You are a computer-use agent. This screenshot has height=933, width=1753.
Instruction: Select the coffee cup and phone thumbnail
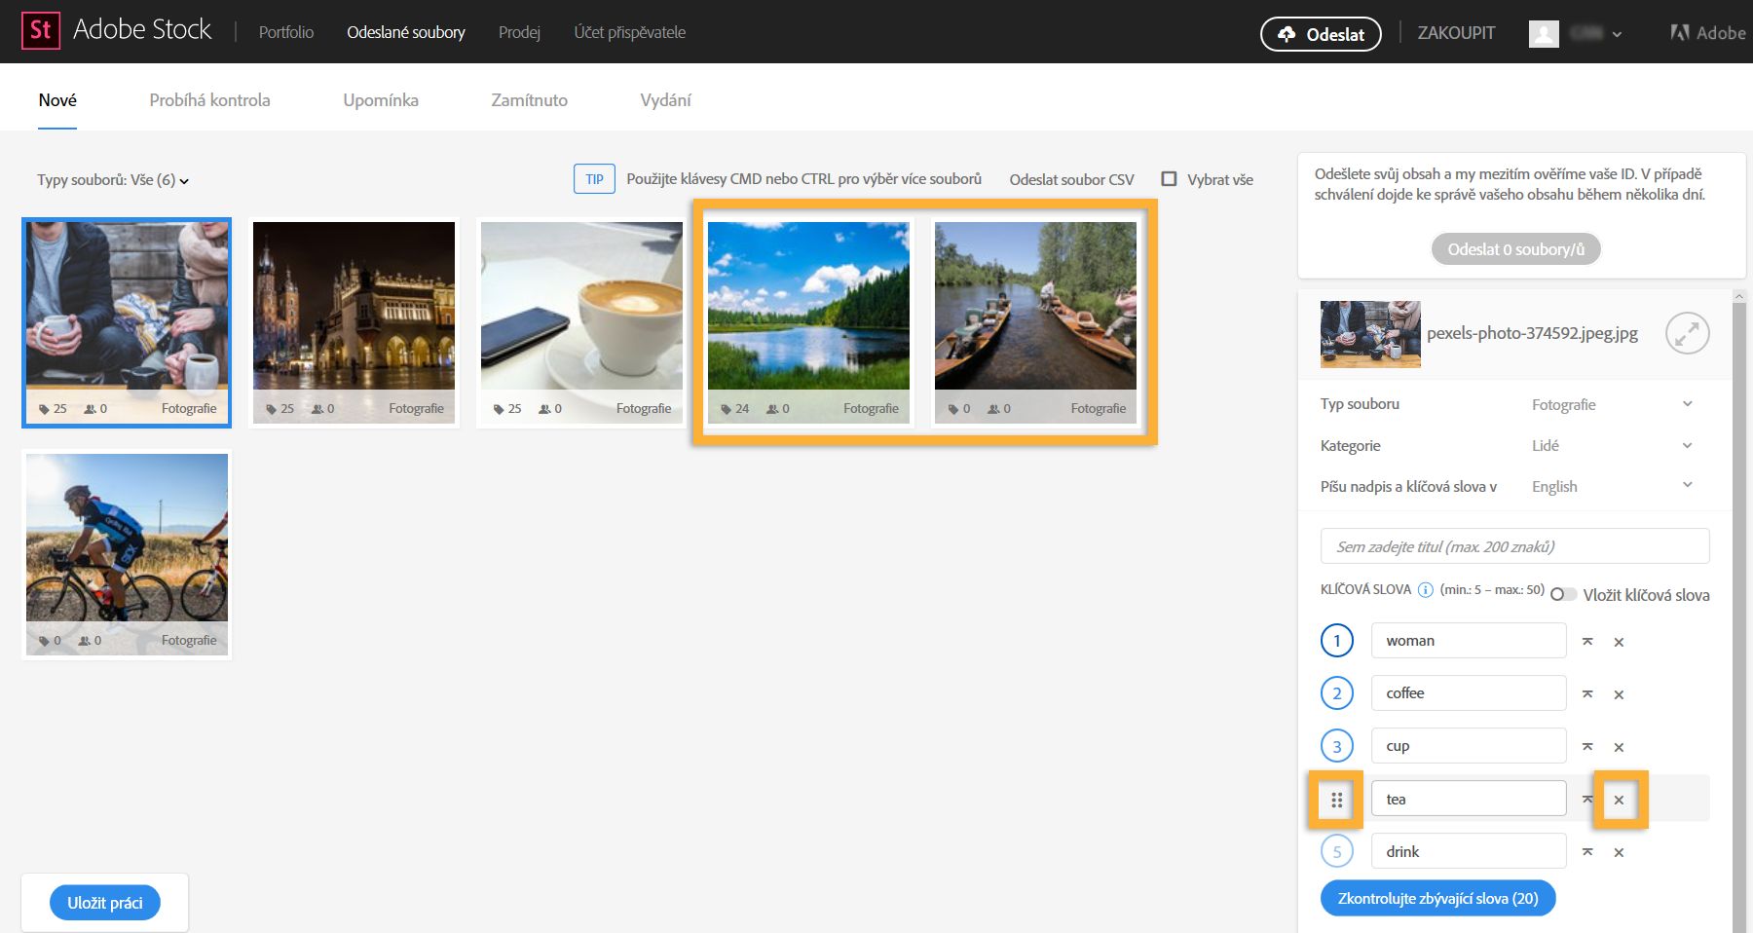[581, 322]
